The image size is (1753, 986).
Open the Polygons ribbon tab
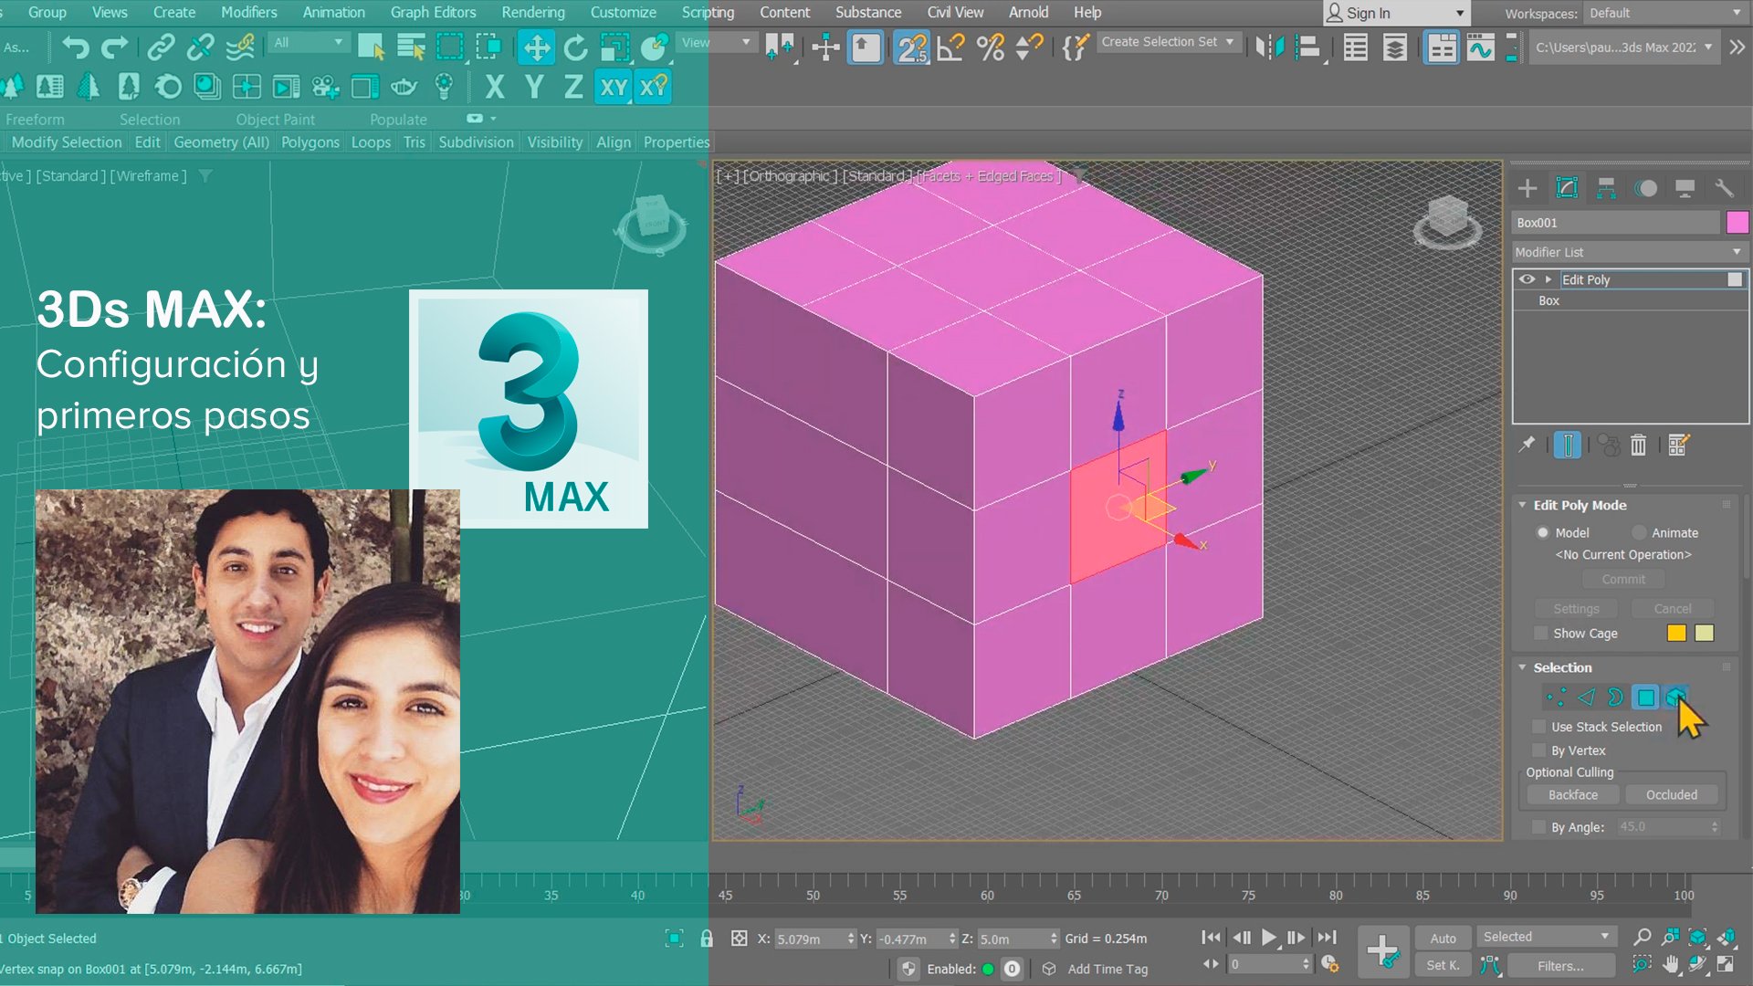tap(310, 142)
